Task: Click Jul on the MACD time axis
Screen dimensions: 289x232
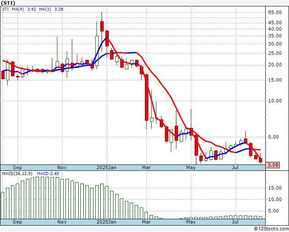Action: pos(235,222)
